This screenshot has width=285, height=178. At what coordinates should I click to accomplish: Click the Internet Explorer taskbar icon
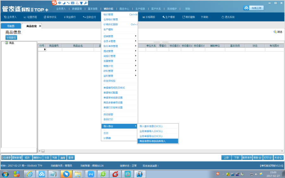pyautogui.click(x=29, y=174)
